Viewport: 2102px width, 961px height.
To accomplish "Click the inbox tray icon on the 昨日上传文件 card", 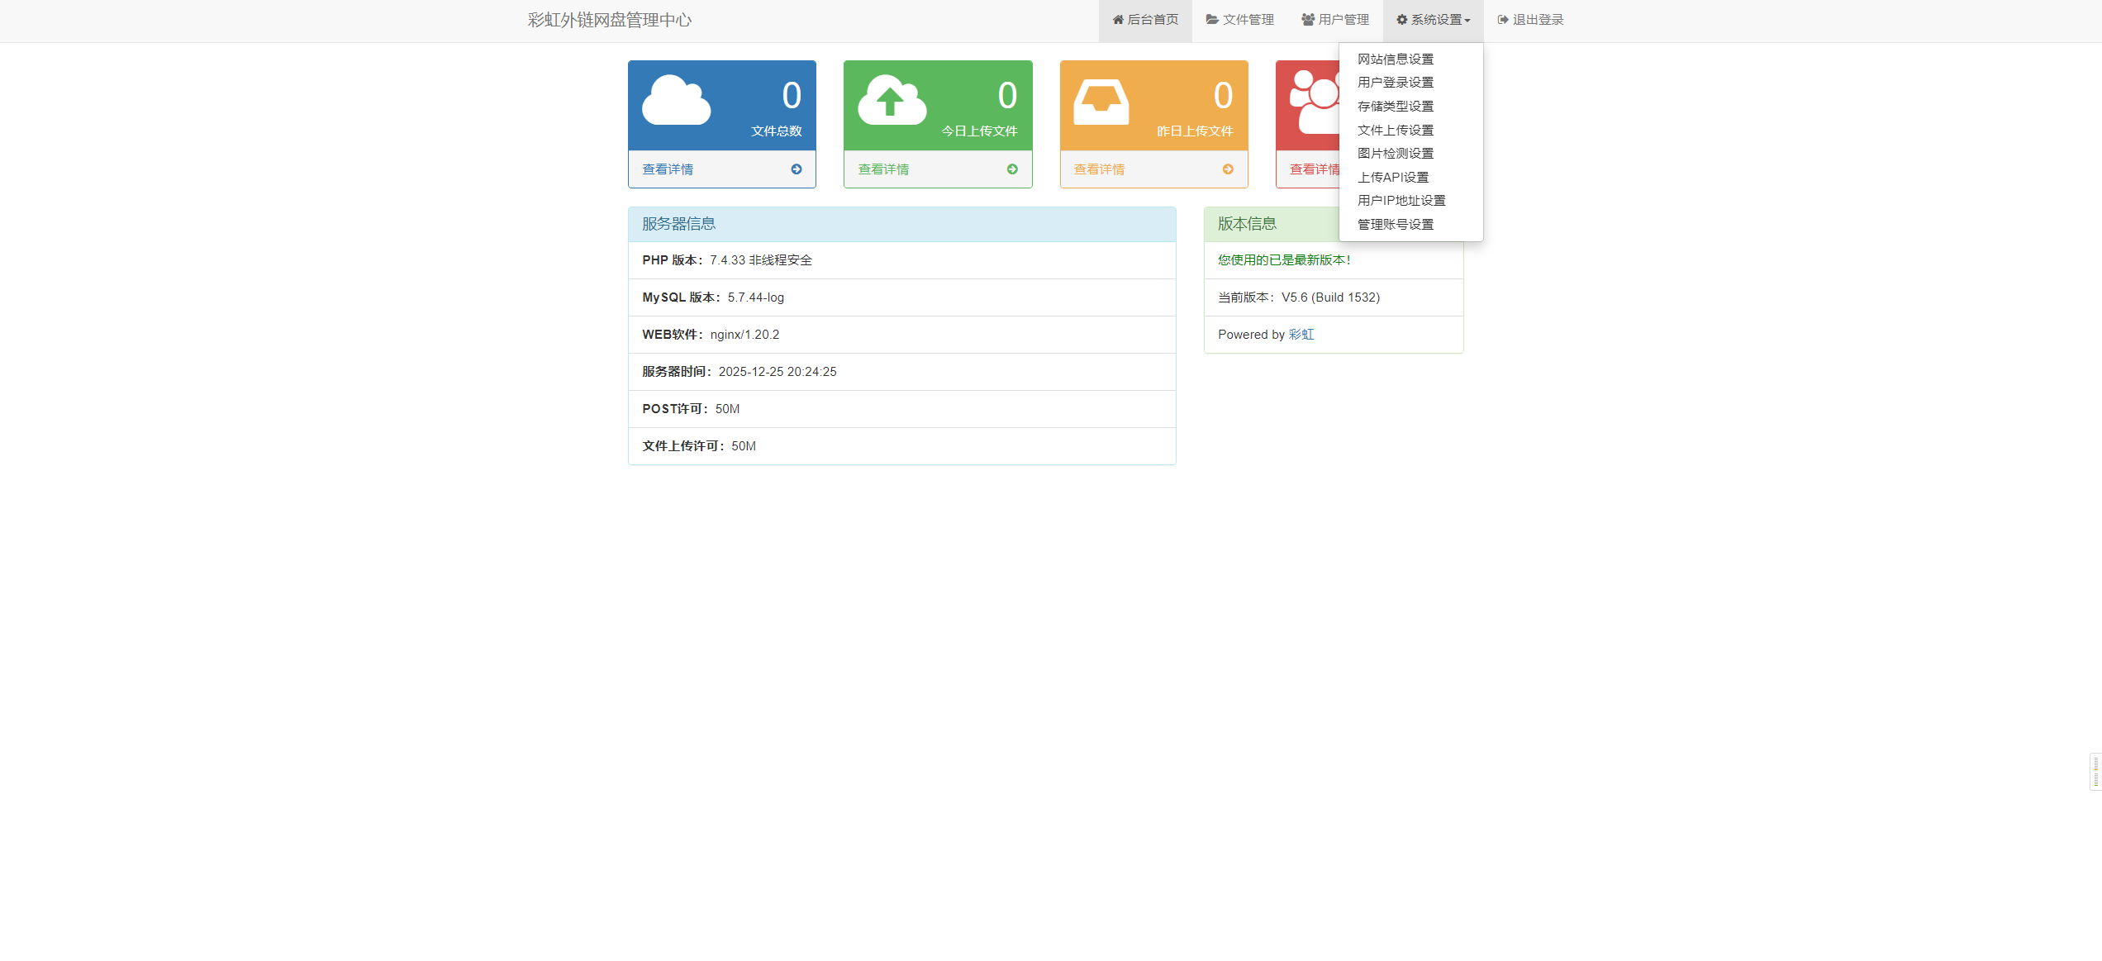I will (1101, 102).
